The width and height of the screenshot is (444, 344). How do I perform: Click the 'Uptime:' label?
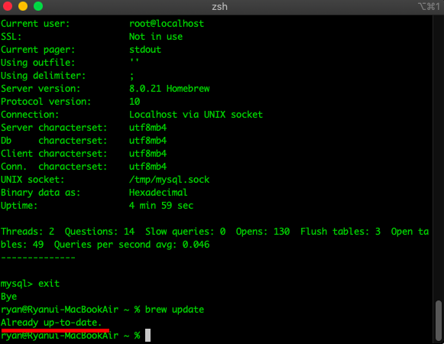[x=19, y=206]
